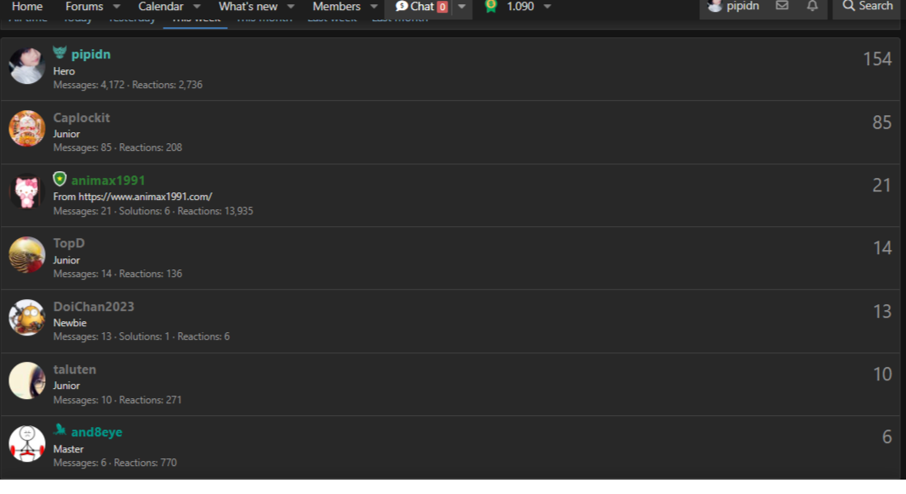906x494 pixels.
Task: Click the badge icon beside pipidn's name
Action: 59,53
